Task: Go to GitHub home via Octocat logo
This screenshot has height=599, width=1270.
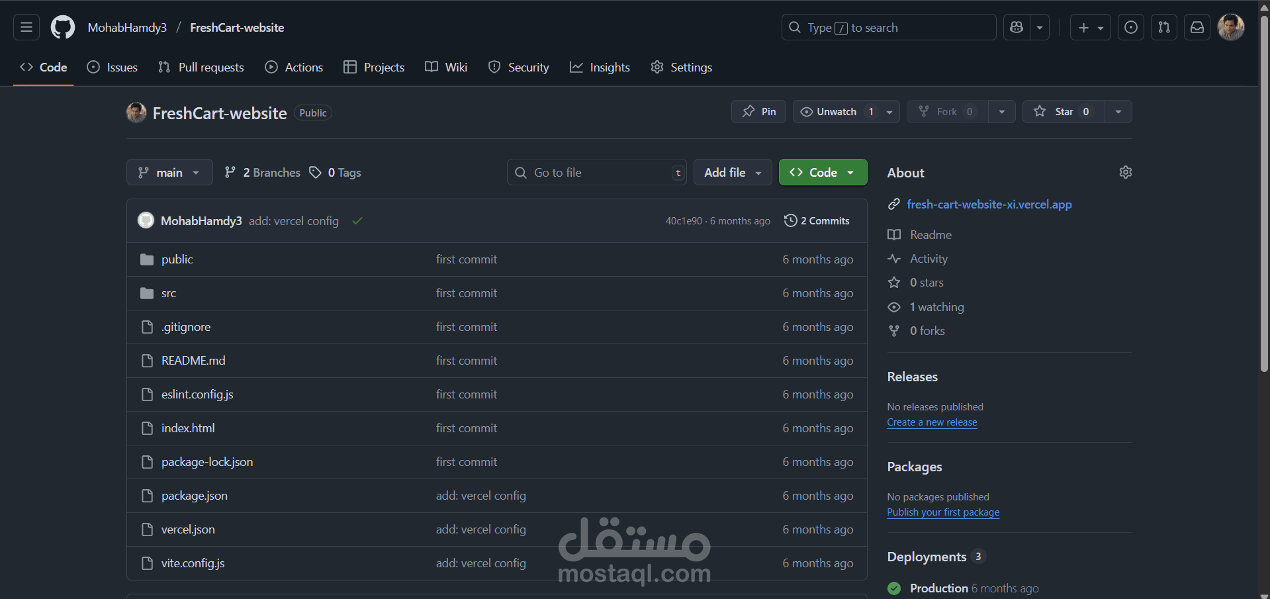Action: point(63,27)
